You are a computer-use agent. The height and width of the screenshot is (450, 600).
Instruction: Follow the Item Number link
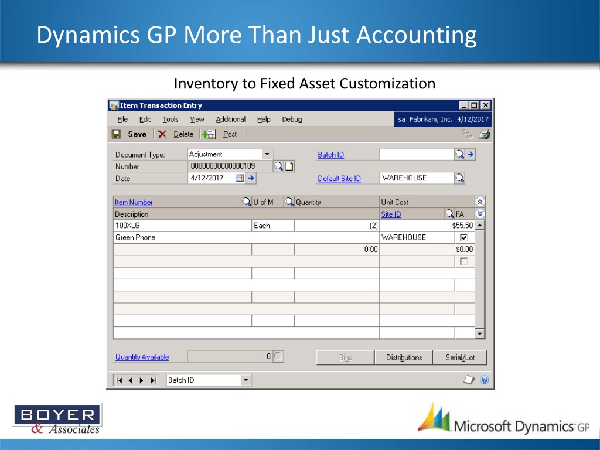(x=134, y=202)
